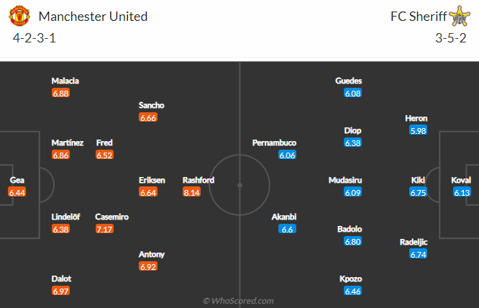
Task: Select player Akanbi
Action: (284, 217)
